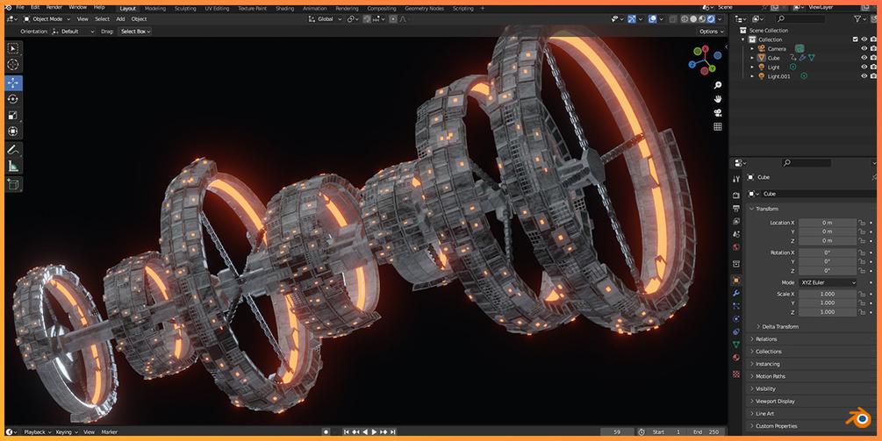This screenshot has width=882, height=441.
Task: Open the Material properties tab
Action: click(x=736, y=358)
